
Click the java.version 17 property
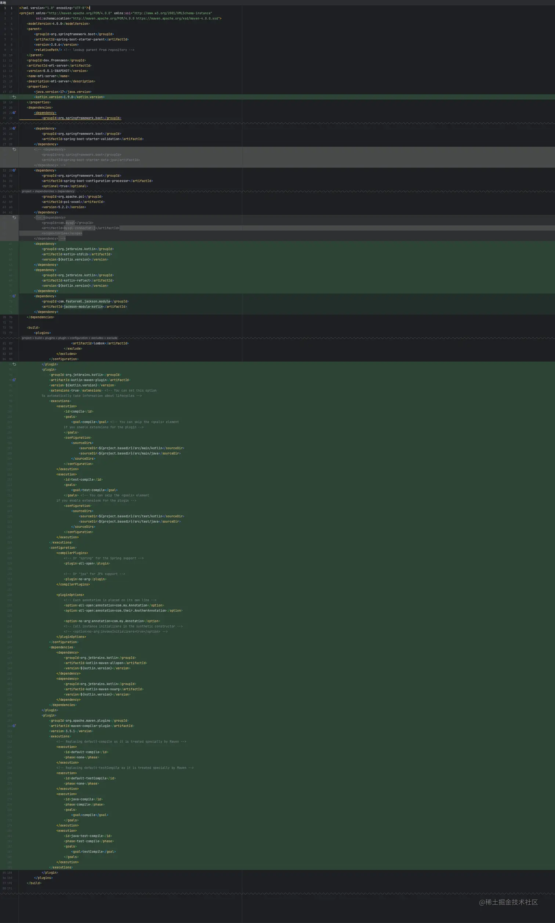click(x=63, y=92)
